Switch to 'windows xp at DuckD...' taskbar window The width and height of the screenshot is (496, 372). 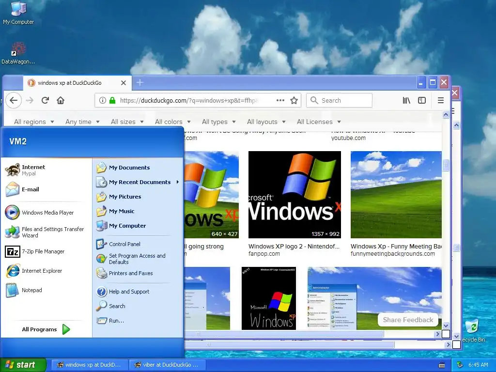click(90, 365)
